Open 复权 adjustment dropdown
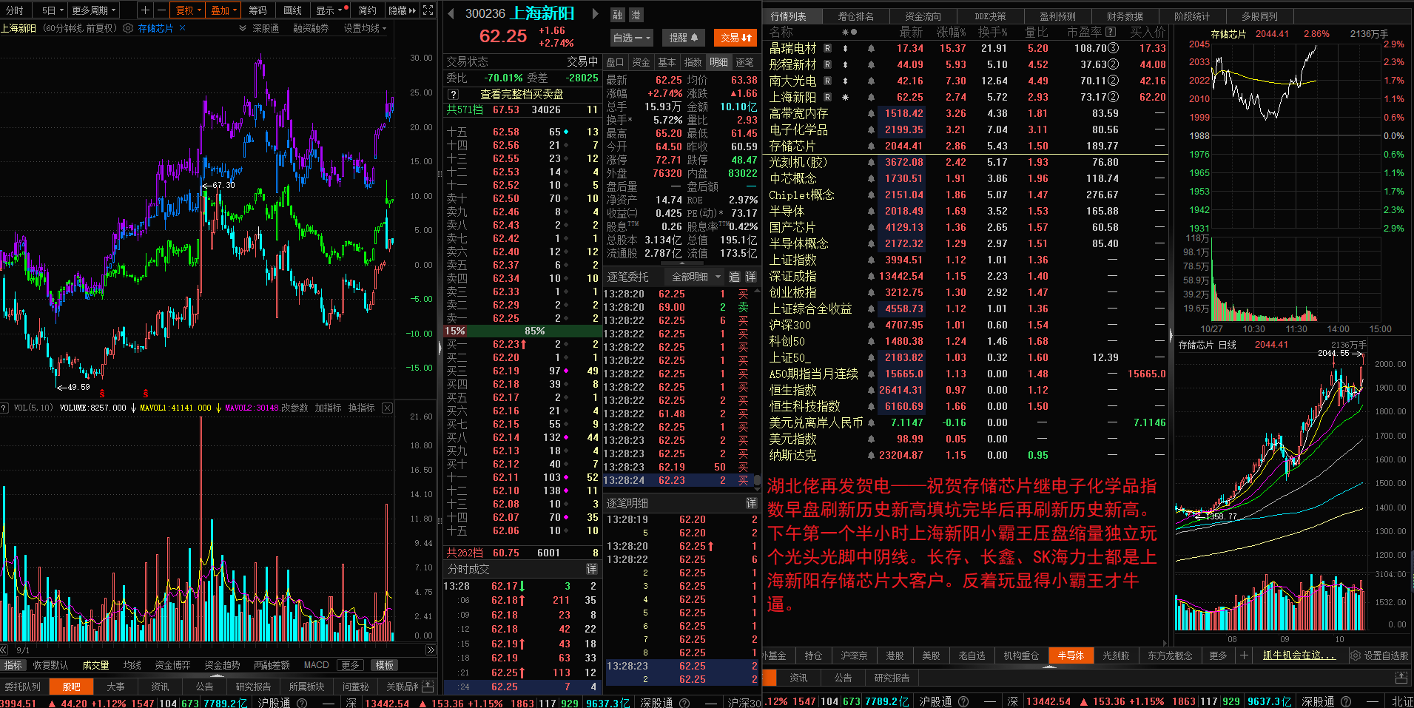1414x708 pixels. tap(188, 10)
